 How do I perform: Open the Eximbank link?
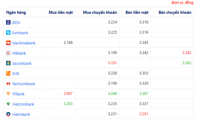(x=20, y=33)
